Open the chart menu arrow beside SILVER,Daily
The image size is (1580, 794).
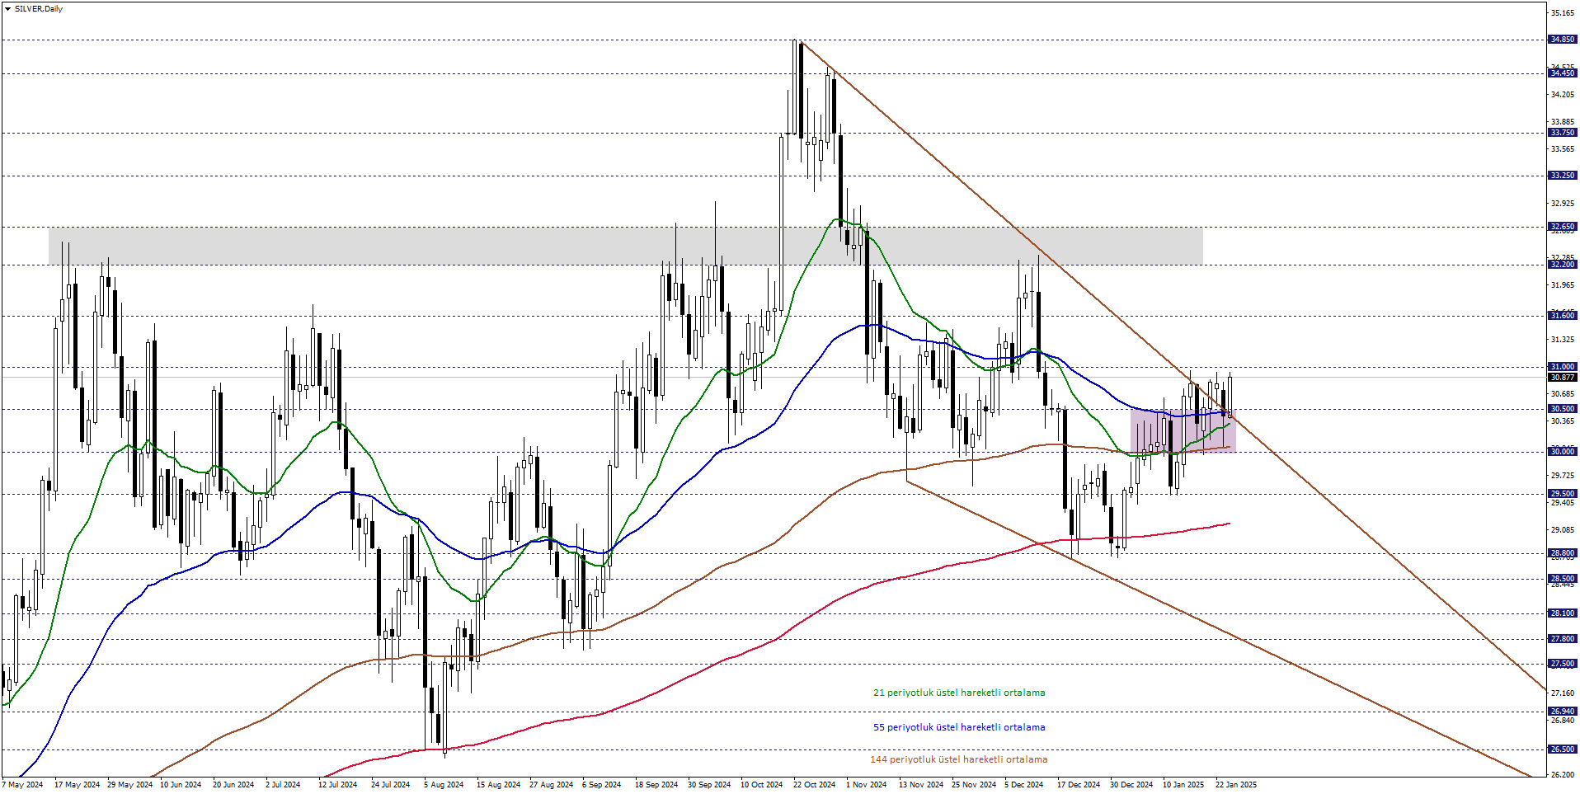pos(7,9)
